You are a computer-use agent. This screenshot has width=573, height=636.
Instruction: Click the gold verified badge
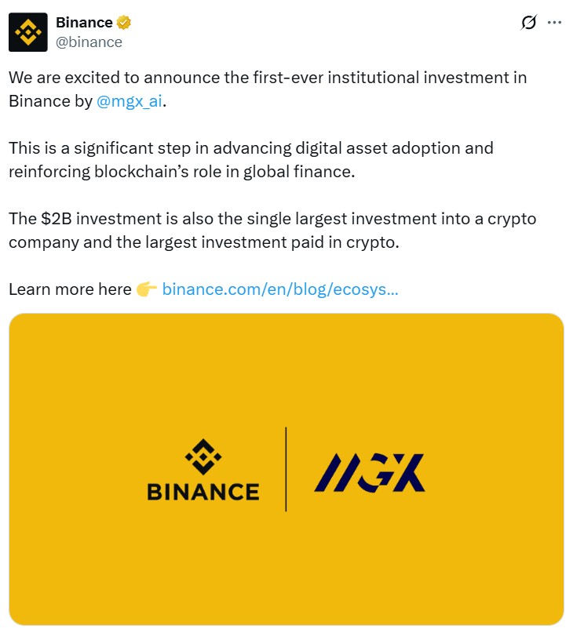[x=124, y=23]
